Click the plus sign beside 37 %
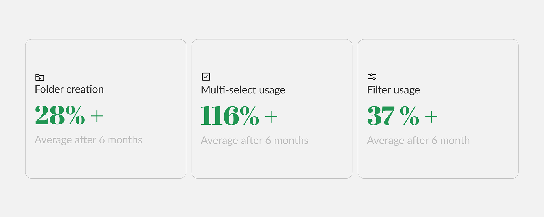The width and height of the screenshot is (544, 217). coord(431,117)
